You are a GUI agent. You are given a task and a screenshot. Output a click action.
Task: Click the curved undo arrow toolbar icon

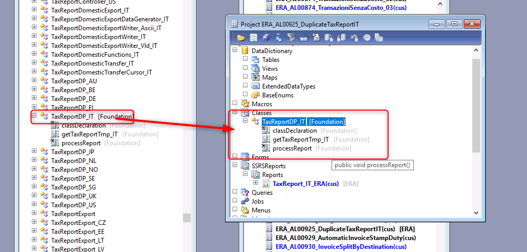[x=354, y=37]
